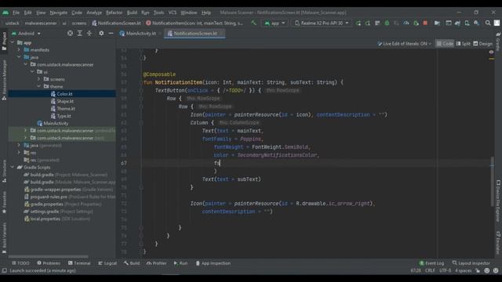The height and width of the screenshot is (282, 502).
Task: Open the Build menu
Action: click(x=132, y=13)
